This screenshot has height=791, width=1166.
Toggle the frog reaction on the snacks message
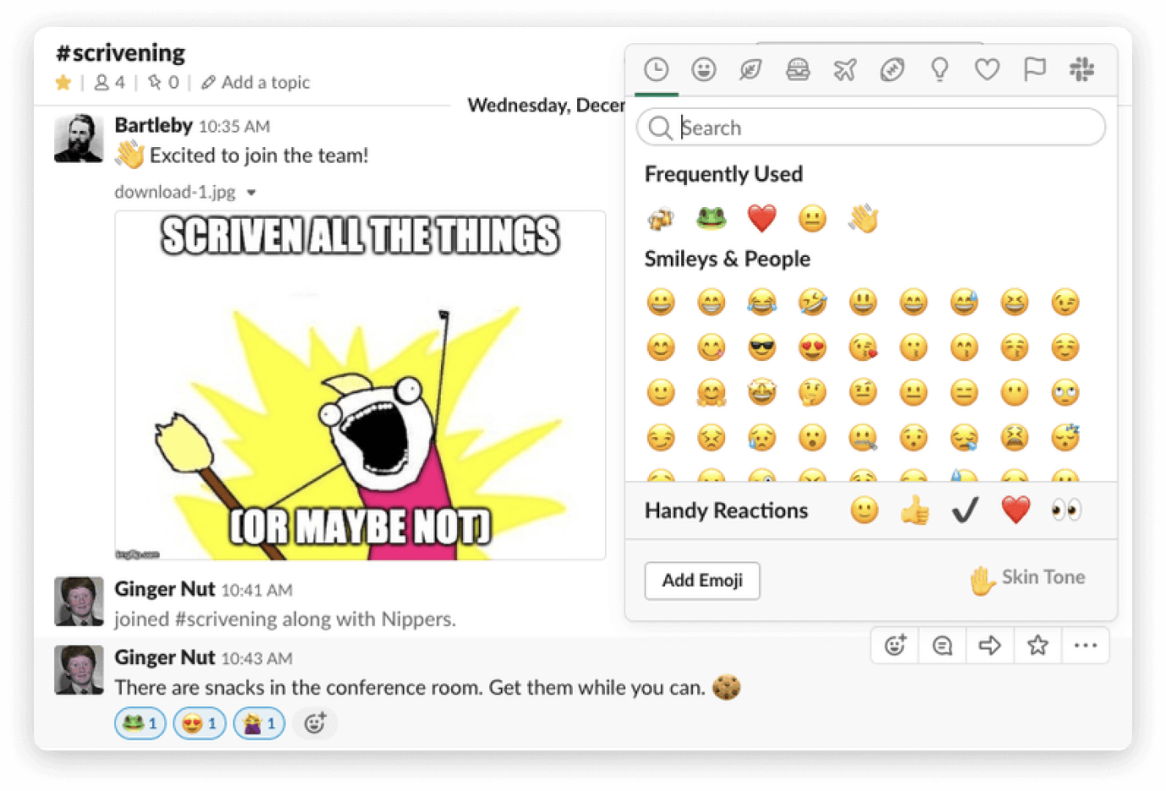[139, 723]
